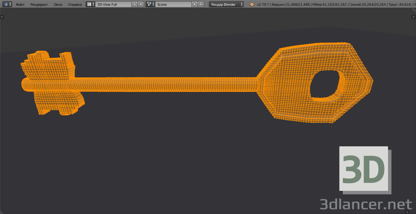Image resolution: width=416 pixels, height=214 pixels.
Task: Click the editor type selector icon
Action: (6, 4)
